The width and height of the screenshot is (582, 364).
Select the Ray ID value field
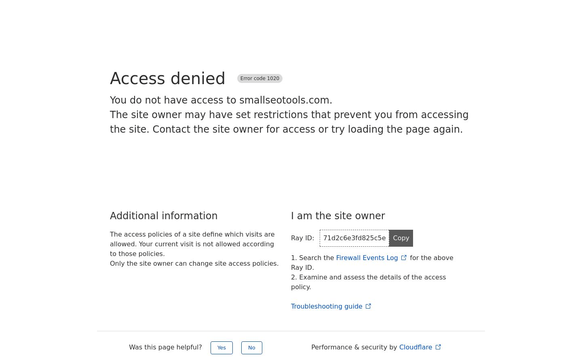(354, 238)
